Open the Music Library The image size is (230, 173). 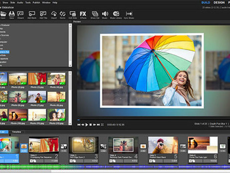[116, 15]
